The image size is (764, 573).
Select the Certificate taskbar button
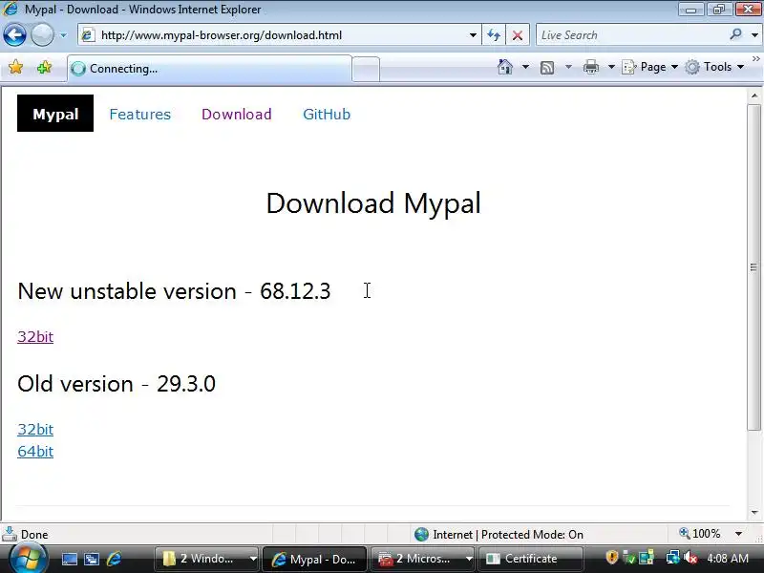[531, 559]
